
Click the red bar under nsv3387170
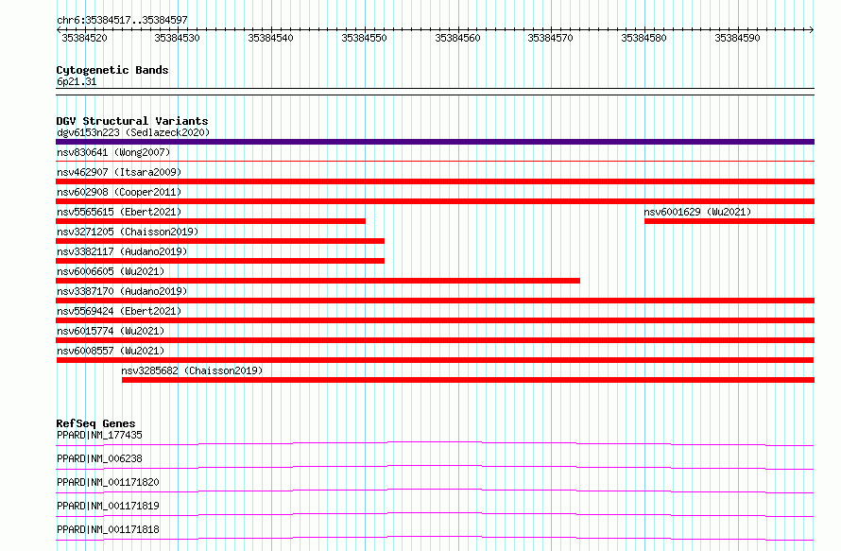pyautogui.click(x=435, y=301)
